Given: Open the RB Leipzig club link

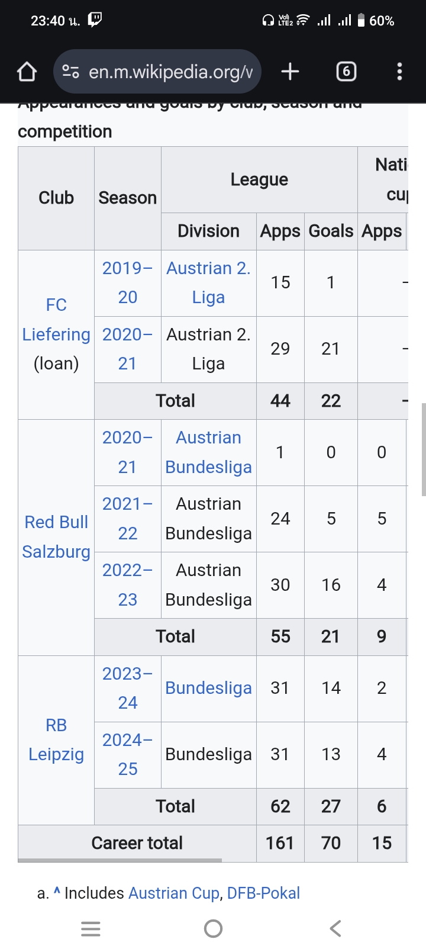Looking at the screenshot, I should (x=56, y=740).
